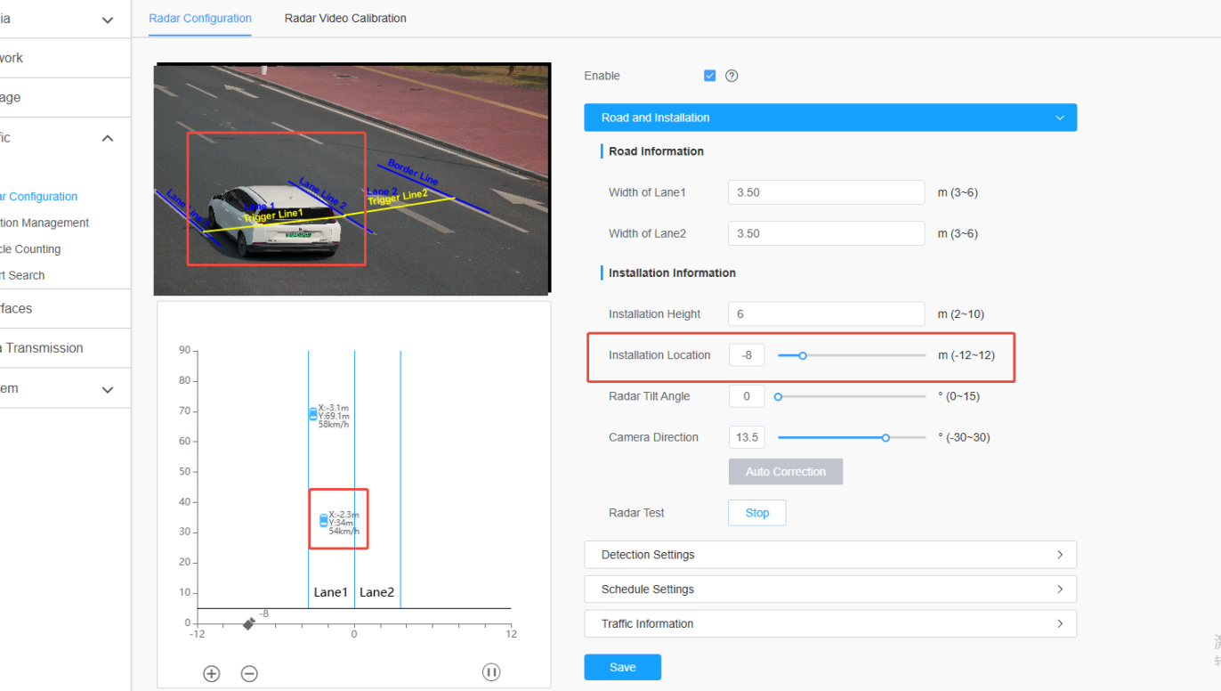Click the Camera Direction value box
Image resolution: width=1221 pixels, height=691 pixels.
tap(747, 437)
